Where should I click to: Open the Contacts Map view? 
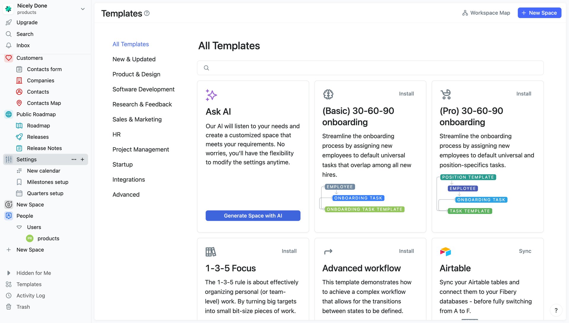44,103
